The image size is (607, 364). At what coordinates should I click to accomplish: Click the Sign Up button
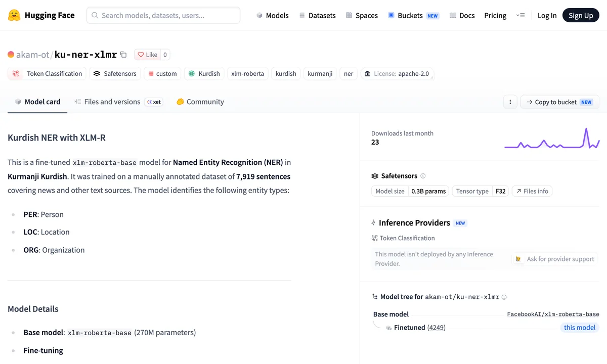click(581, 15)
